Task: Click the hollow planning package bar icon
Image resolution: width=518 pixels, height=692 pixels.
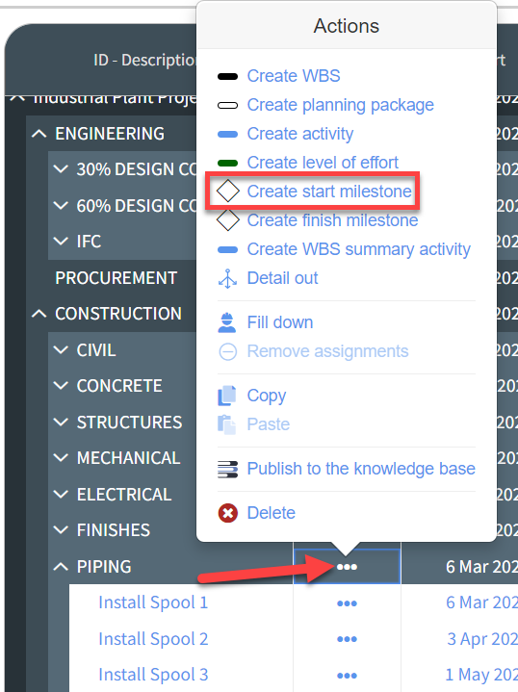Action: click(x=227, y=106)
